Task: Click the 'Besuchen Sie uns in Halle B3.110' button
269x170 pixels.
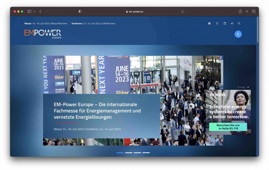Action: click(x=228, y=127)
